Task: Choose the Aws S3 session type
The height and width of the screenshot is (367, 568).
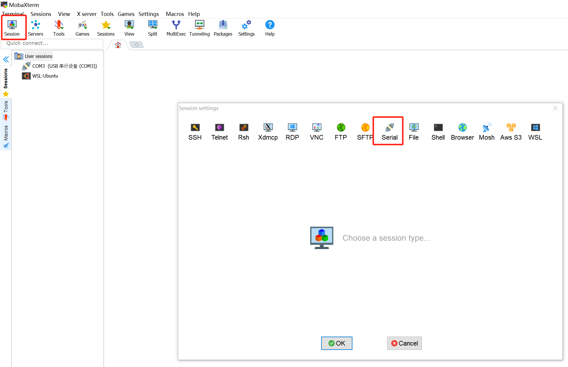Action: [x=511, y=132]
